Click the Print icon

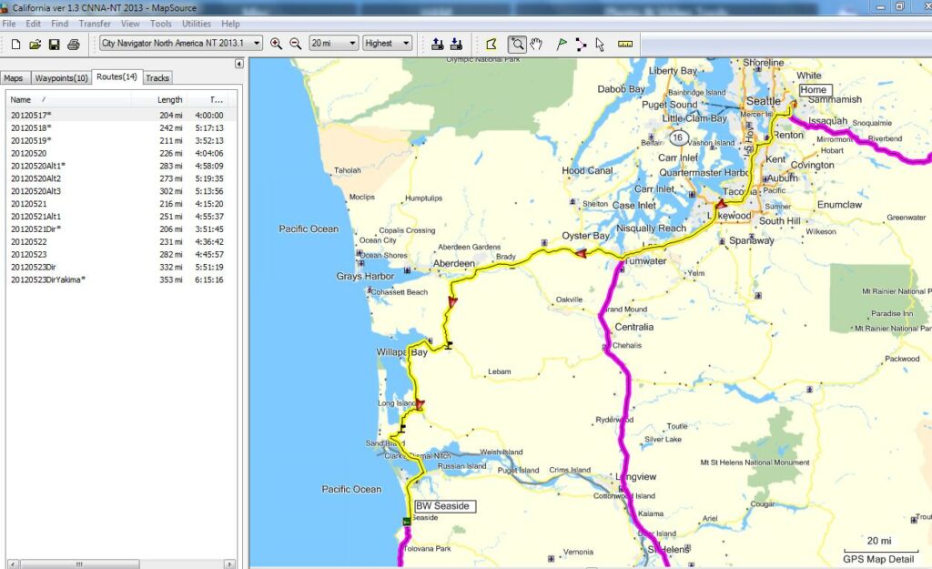(x=73, y=44)
